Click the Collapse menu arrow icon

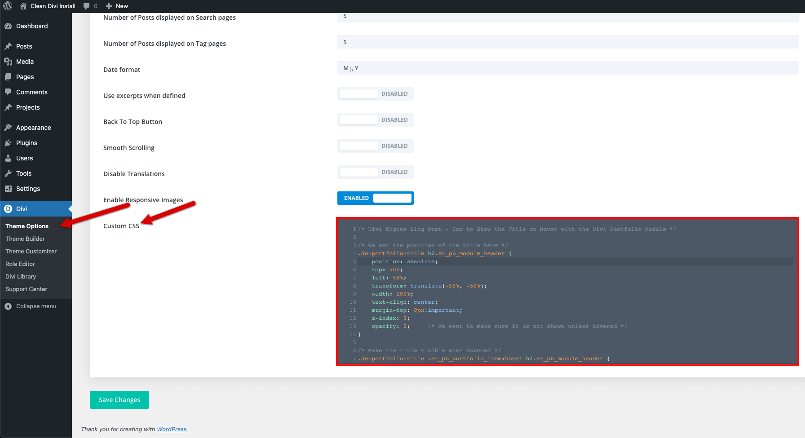8,306
